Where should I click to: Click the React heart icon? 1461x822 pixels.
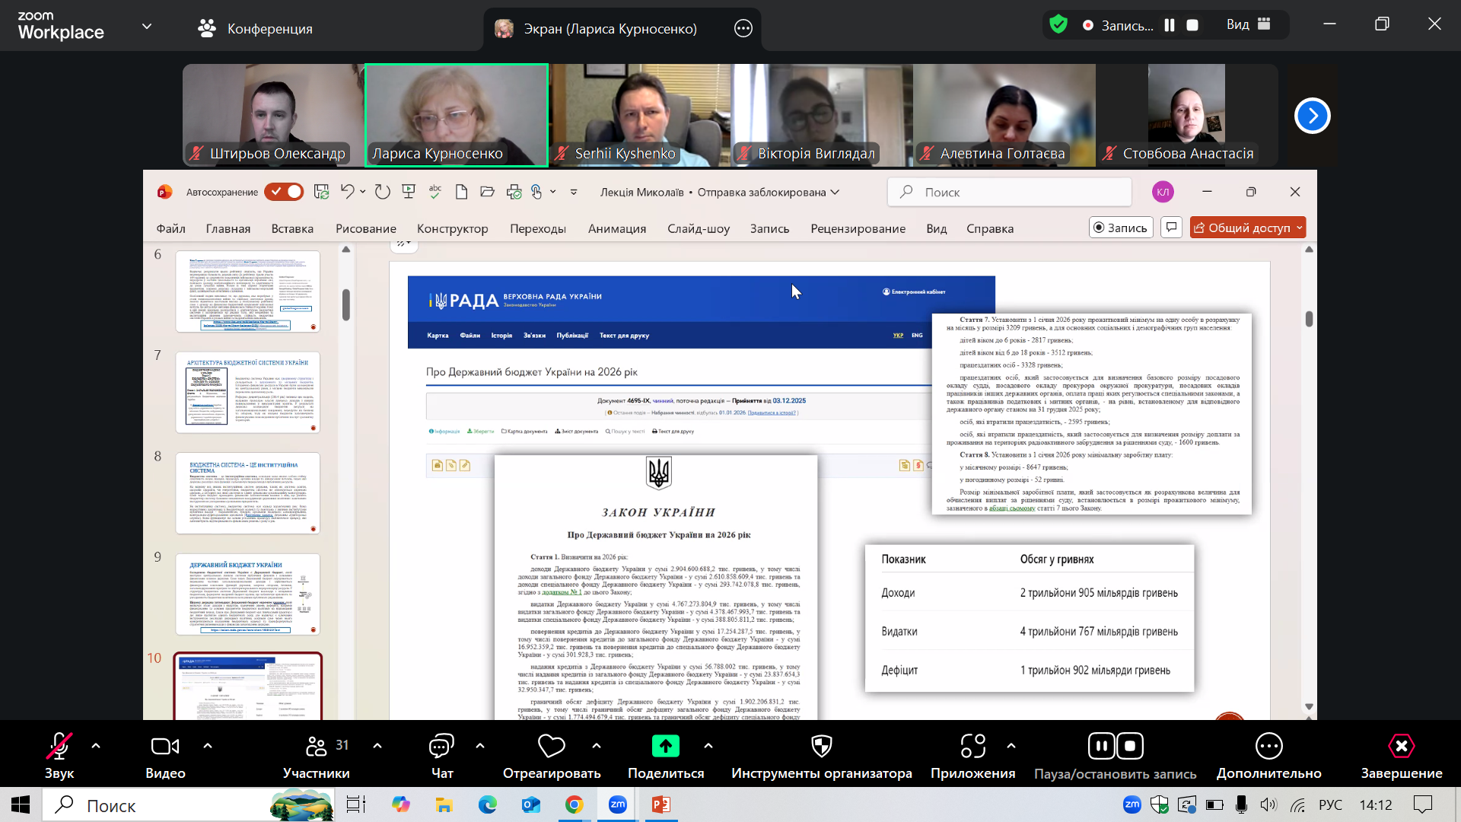(551, 747)
